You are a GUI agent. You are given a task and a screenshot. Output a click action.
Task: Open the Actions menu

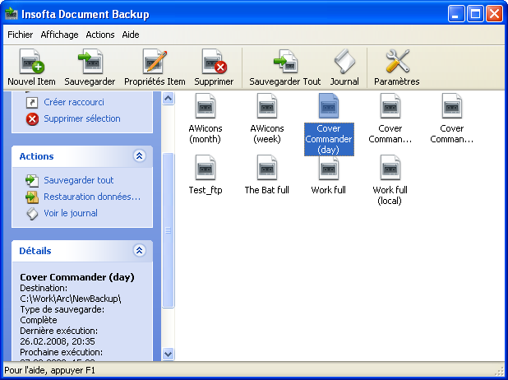click(100, 35)
